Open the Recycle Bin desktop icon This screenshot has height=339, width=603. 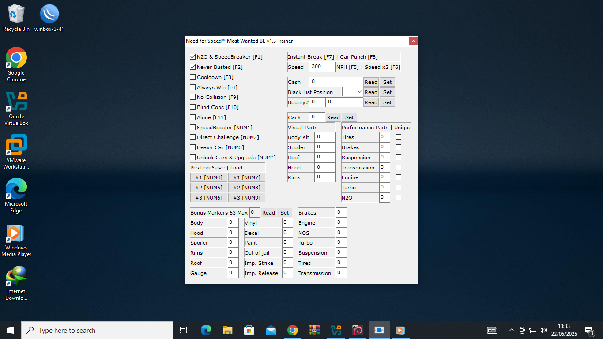[16, 19]
